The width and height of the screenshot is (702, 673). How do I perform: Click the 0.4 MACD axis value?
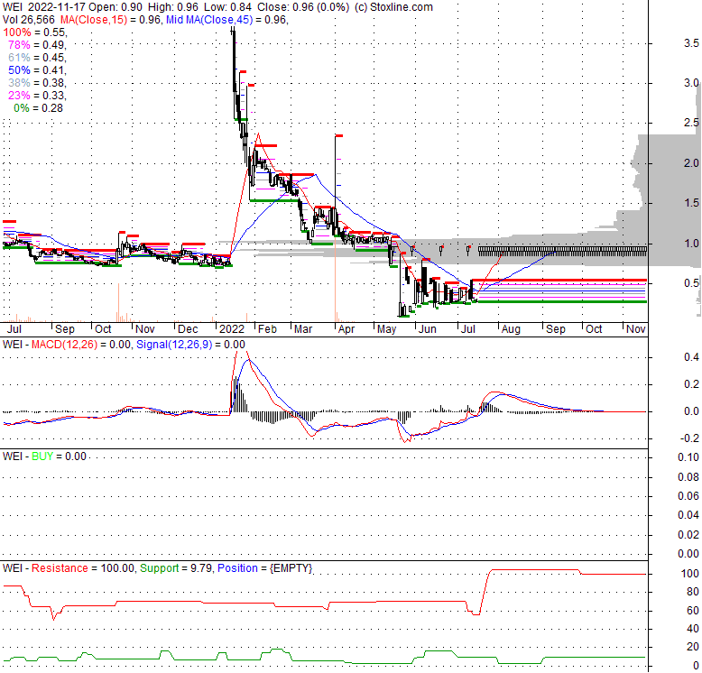(x=691, y=357)
